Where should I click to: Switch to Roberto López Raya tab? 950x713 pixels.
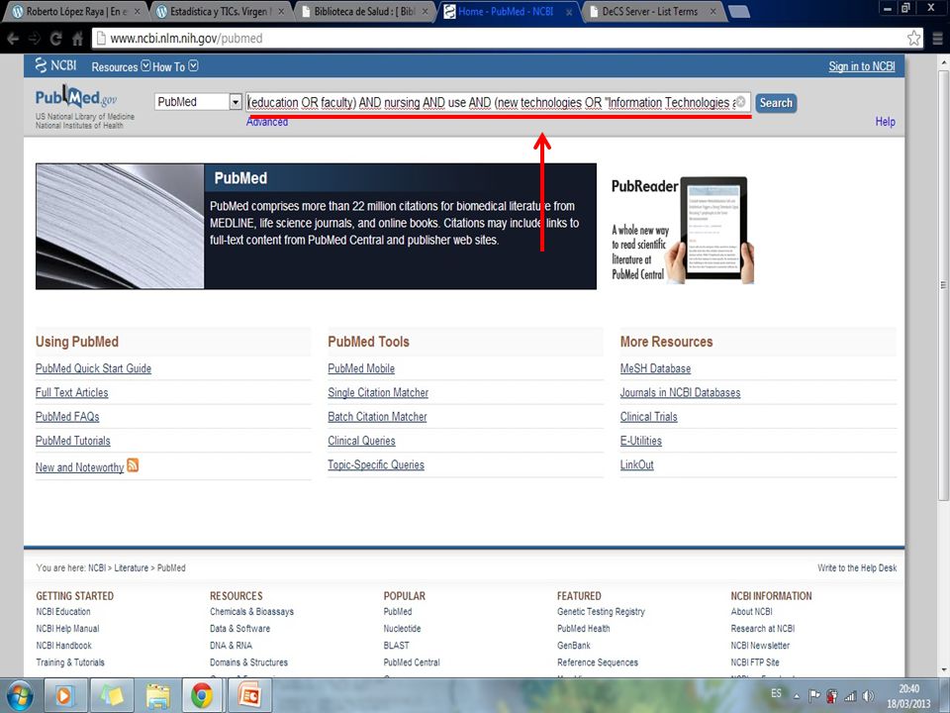(77, 12)
